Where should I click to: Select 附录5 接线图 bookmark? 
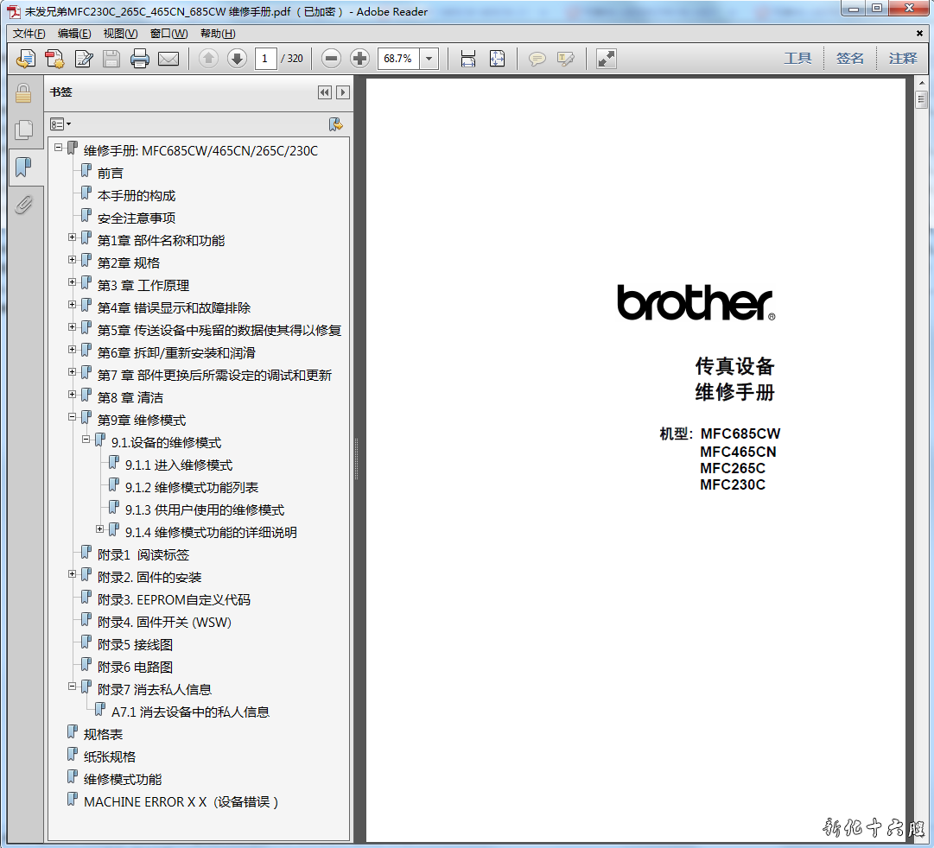[135, 645]
